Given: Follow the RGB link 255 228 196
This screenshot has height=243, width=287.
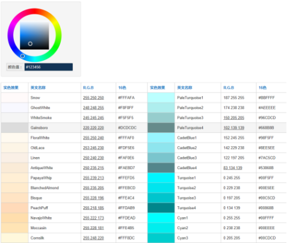Looking at the screenshot, I should click(93, 198).
